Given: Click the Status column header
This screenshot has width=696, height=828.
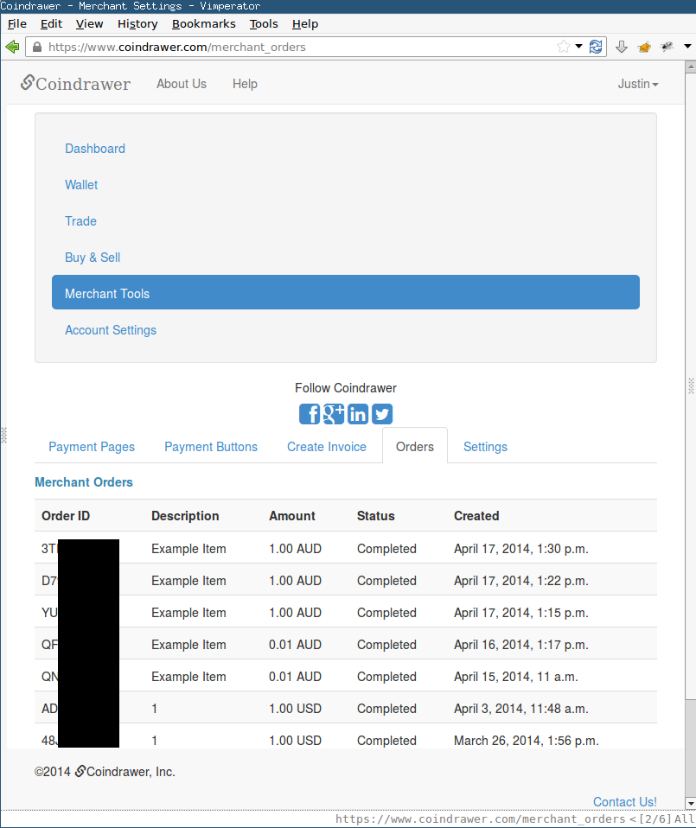Looking at the screenshot, I should pyautogui.click(x=375, y=516).
